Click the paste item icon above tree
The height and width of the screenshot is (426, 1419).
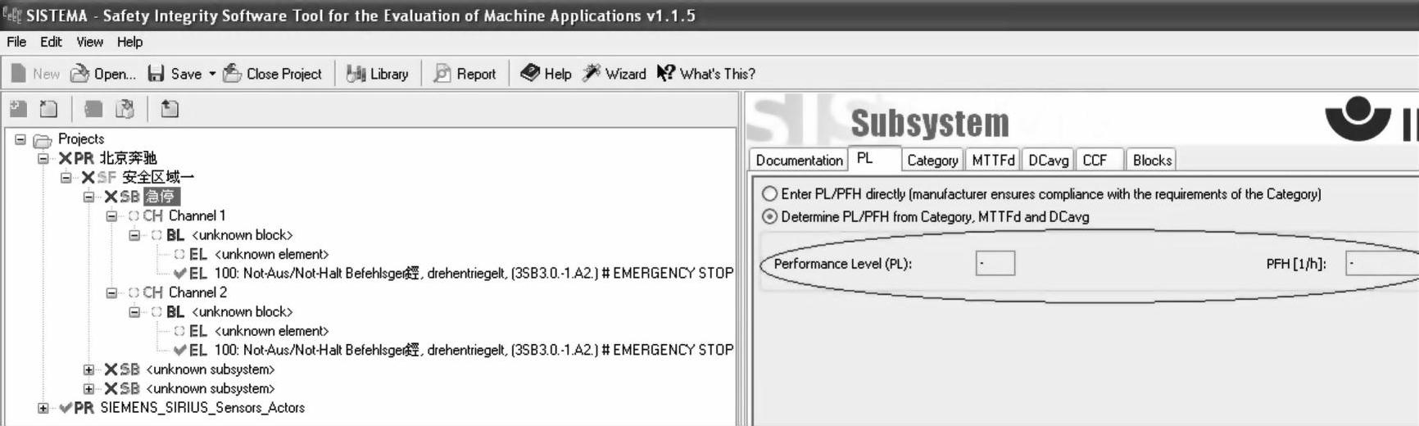tap(125, 109)
